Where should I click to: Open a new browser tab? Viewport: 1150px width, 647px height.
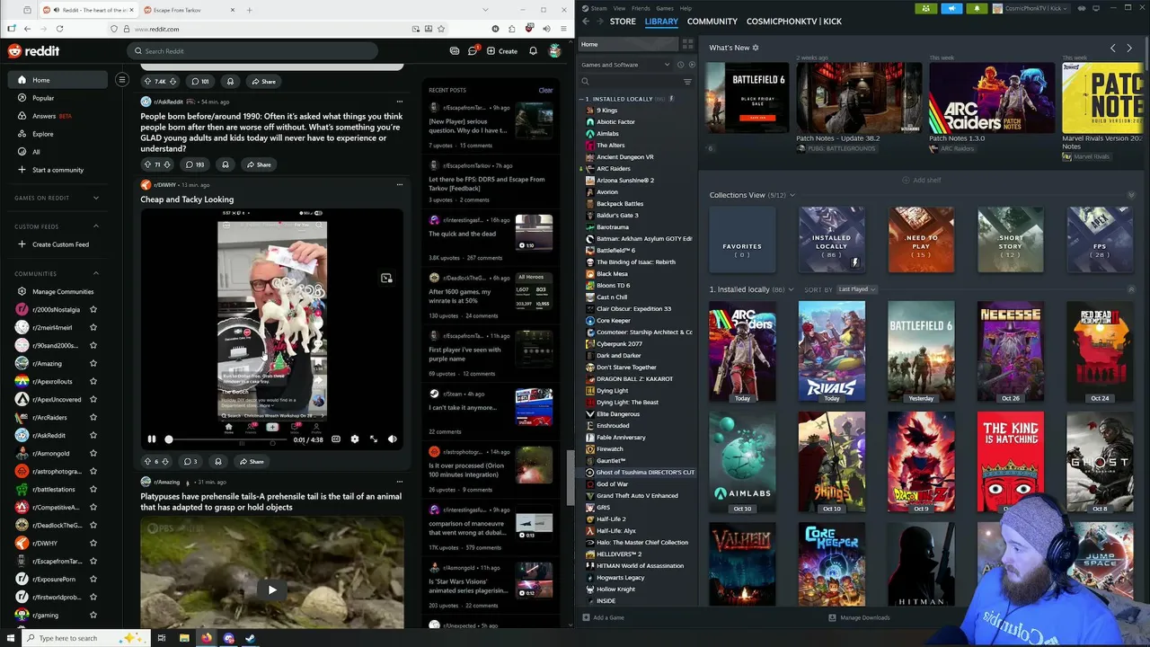249,10
